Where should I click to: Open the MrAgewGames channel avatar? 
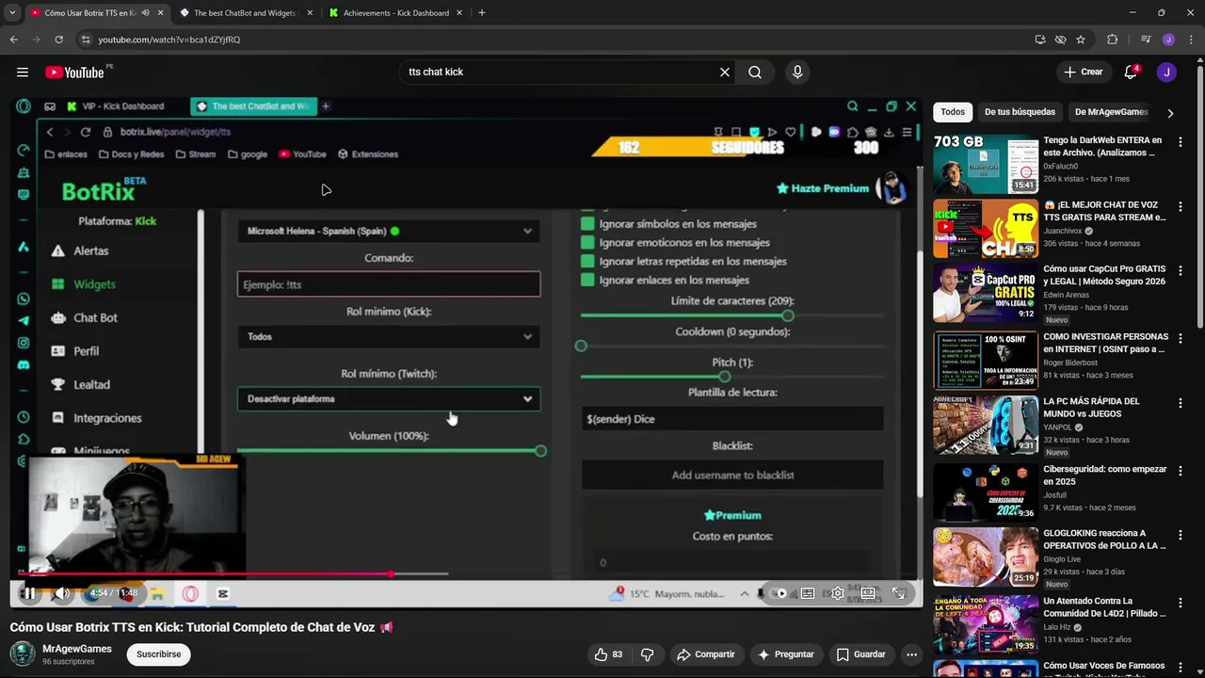(x=23, y=654)
